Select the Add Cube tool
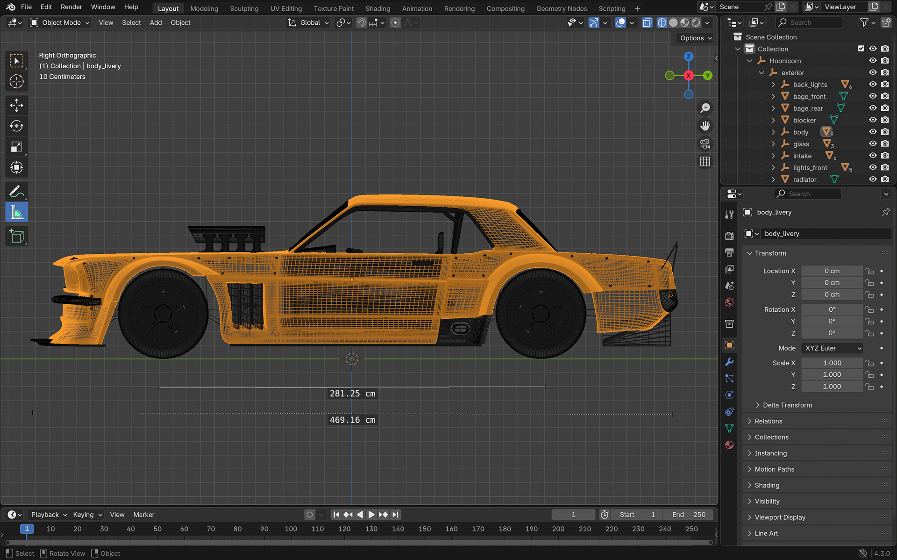The width and height of the screenshot is (897, 560). [17, 237]
